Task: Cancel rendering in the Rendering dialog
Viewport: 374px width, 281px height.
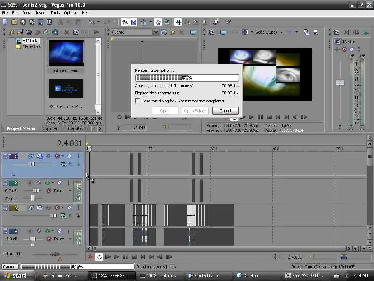Action: 225,111
